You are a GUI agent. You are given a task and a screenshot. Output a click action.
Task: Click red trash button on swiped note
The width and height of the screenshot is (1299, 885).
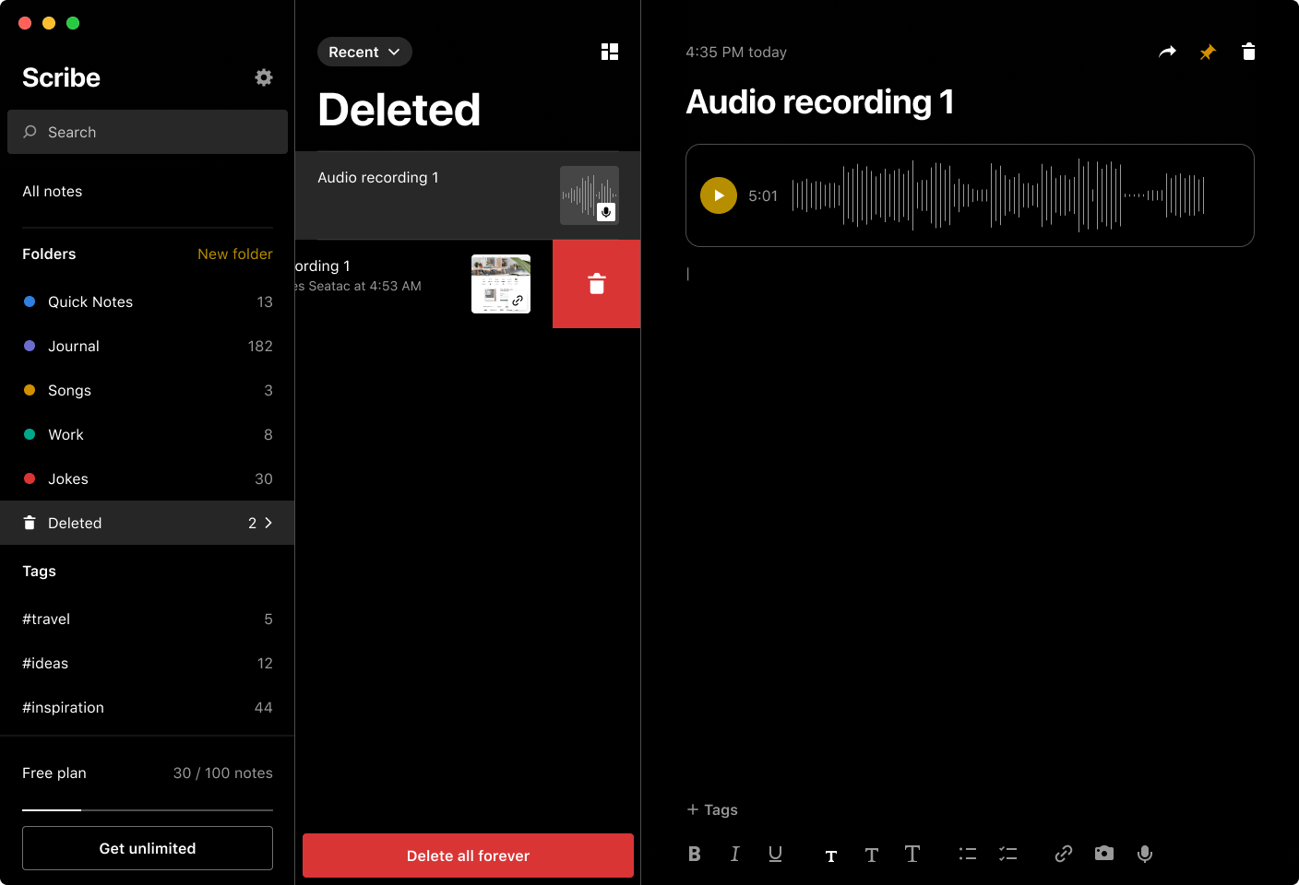pos(597,284)
